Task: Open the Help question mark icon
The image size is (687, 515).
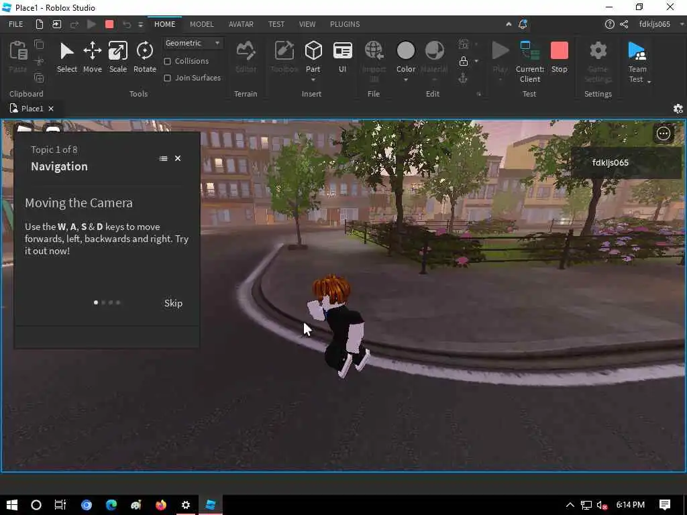Action: tap(609, 24)
